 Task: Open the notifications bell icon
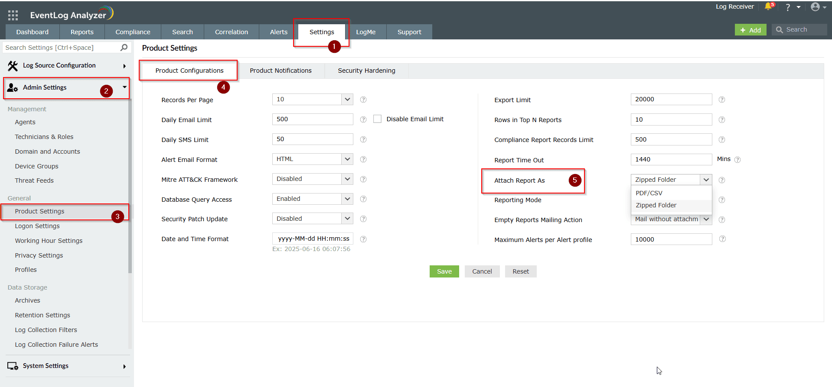click(x=769, y=6)
